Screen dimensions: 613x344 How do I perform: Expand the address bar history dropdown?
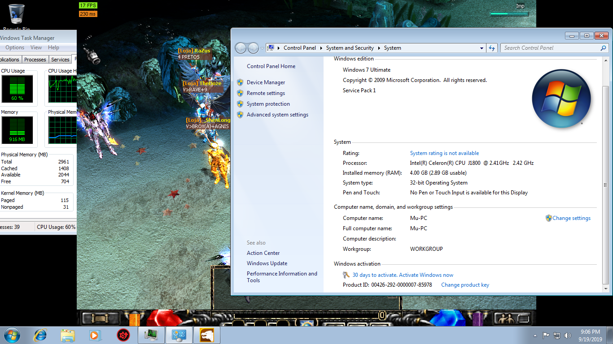tap(482, 48)
